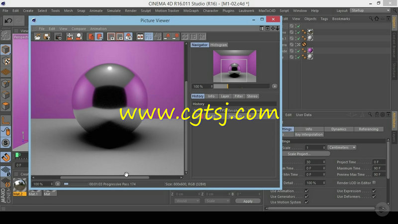This screenshot has height=224, width=398.
Task: Click the magenta material tag in Object Manager
Action: pyautogui.click(x=310, y=51)
